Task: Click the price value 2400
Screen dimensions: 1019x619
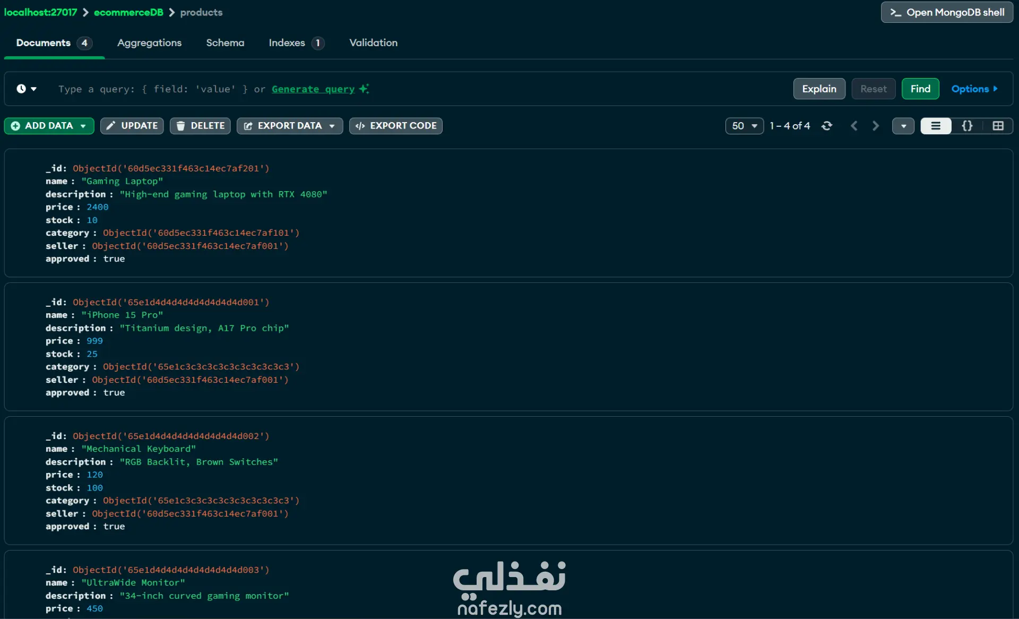Action: coord(98,207)
